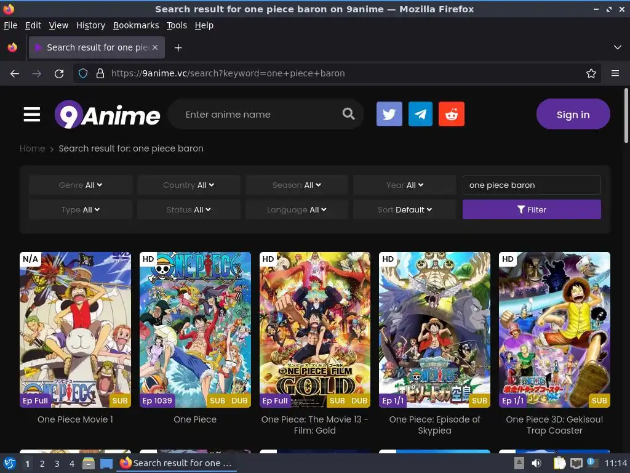Click the search magnifier icon
Viewport: 630px width, 473px height.
click(348, 114)
